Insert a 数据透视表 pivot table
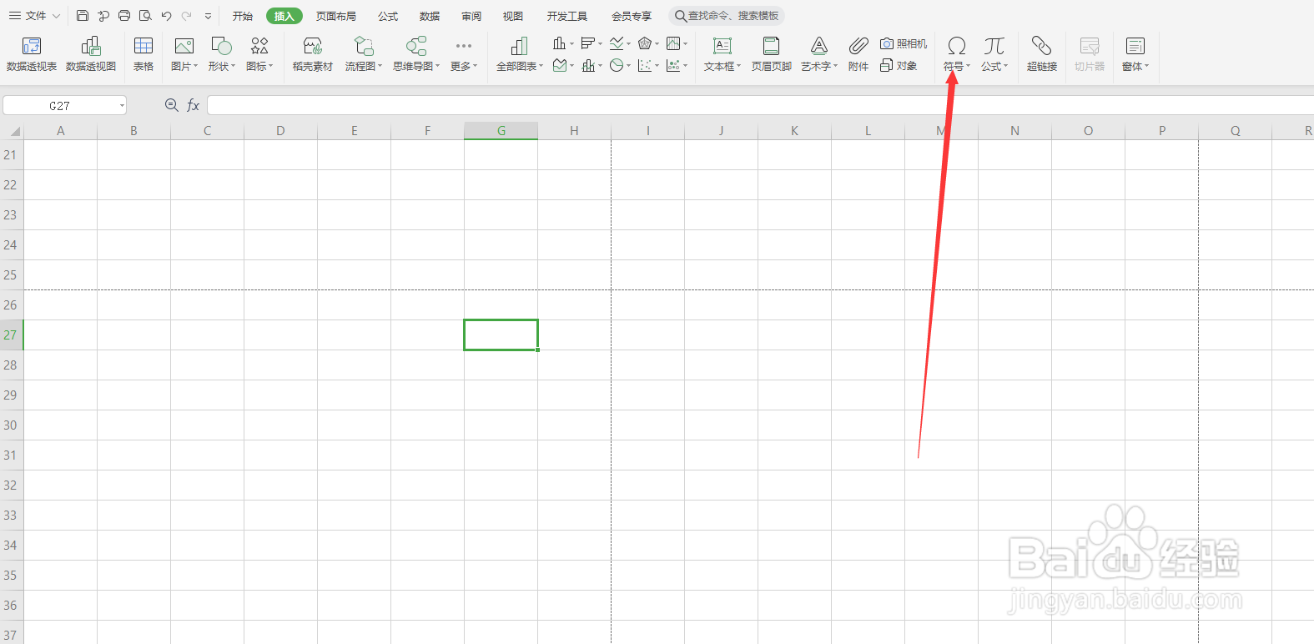 32,54
